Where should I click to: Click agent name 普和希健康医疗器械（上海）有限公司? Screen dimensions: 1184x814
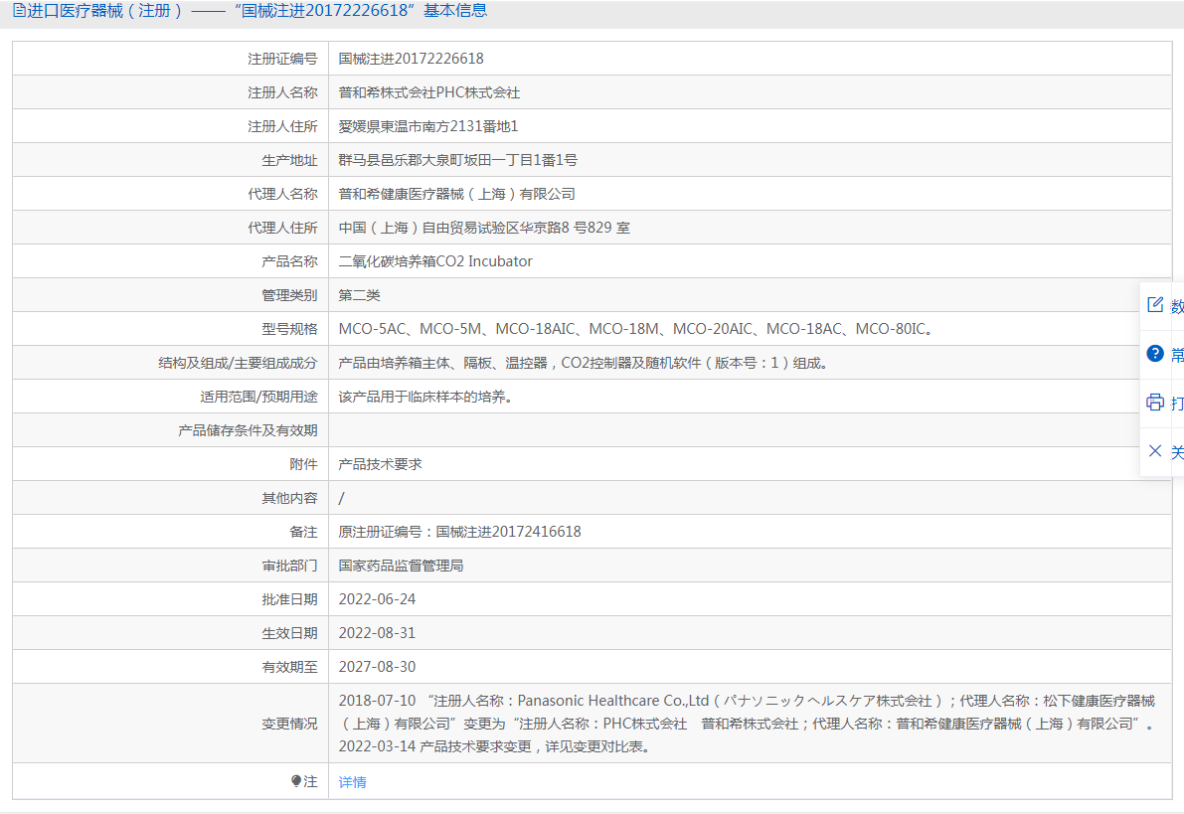(457, 194)
